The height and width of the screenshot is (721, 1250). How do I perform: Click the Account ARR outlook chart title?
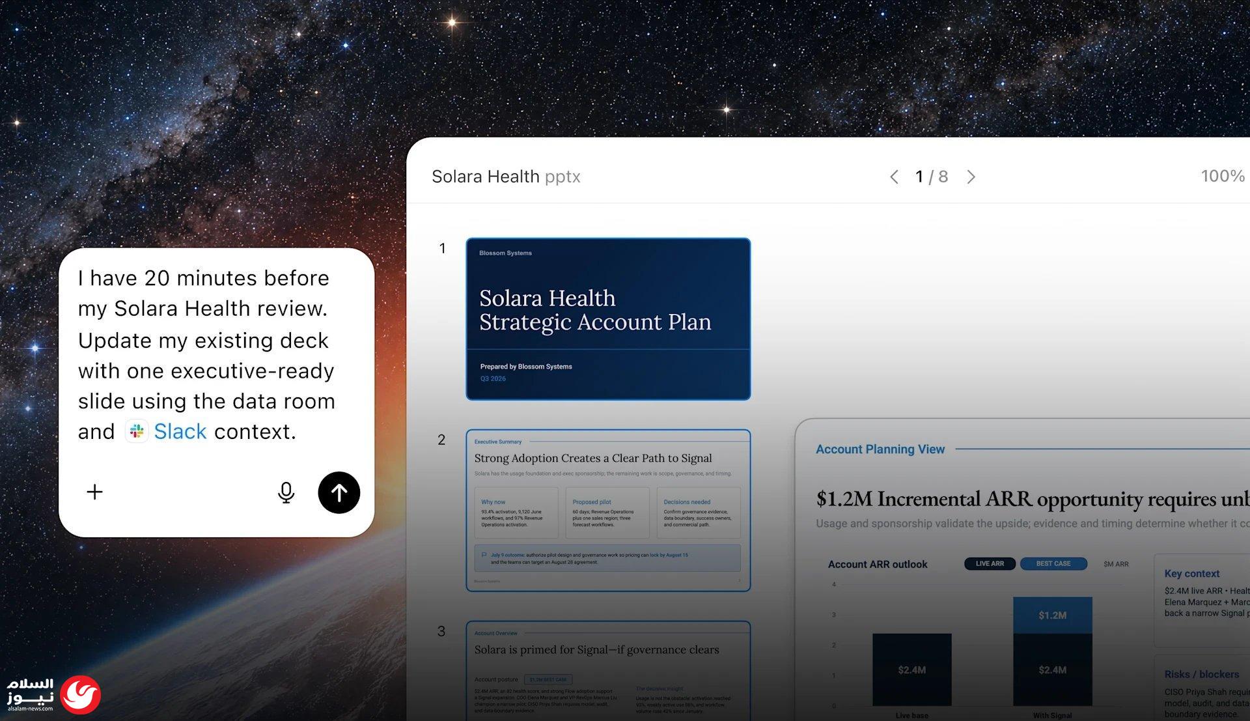coord(878,564)
